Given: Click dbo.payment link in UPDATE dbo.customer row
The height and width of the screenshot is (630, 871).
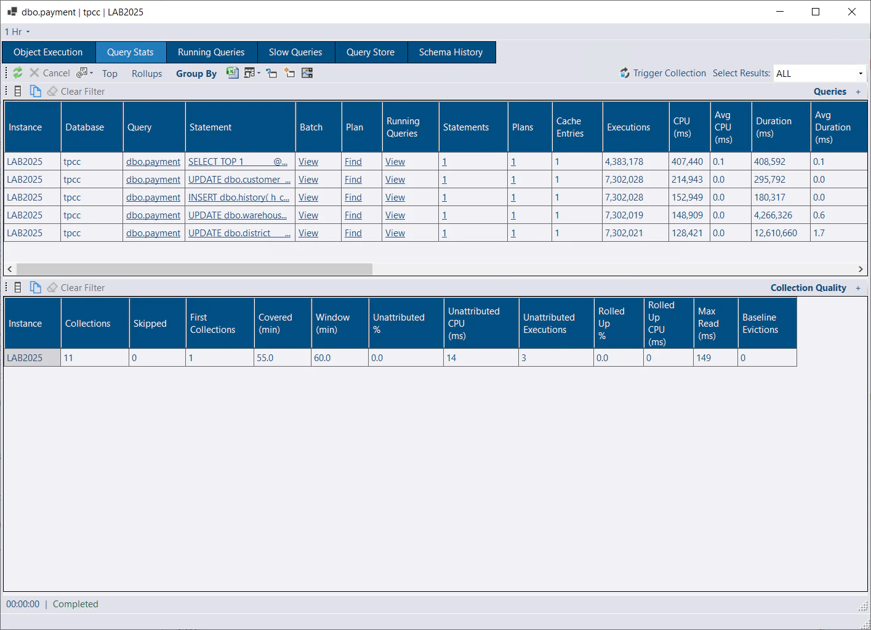Looking at the screenshot, I should [153, 180].
